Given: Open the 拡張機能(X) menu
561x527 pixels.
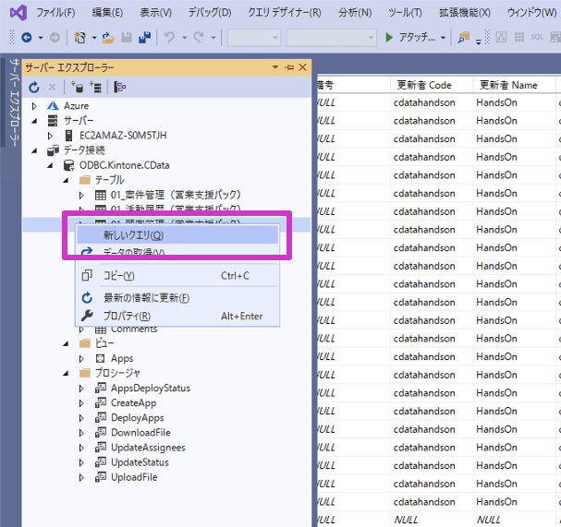Looking at the screenshot, I should pos(465,13).
